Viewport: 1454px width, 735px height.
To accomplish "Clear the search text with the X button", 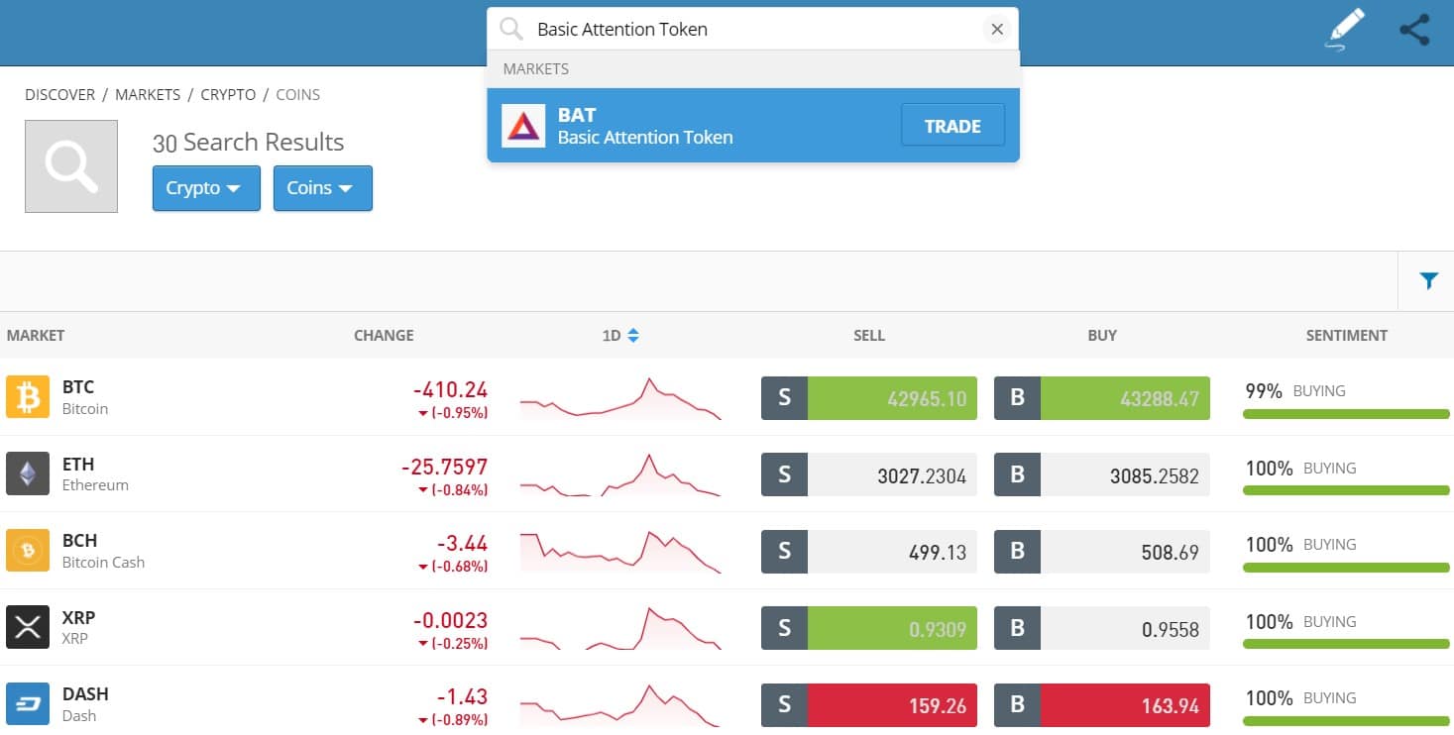I will pyautogui.click(x=997, y=30).
